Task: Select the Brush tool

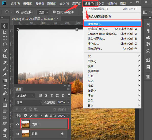Action: (5, 69)
